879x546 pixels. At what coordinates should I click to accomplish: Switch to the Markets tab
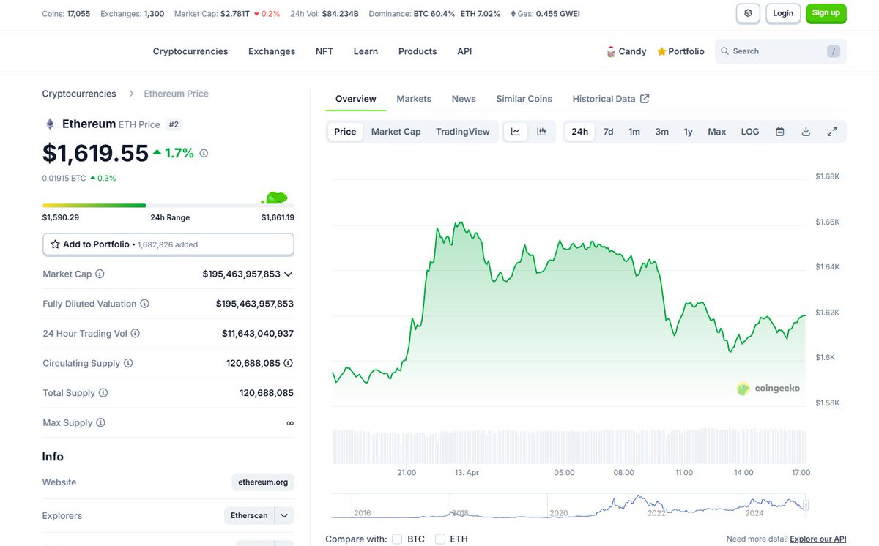414,98
